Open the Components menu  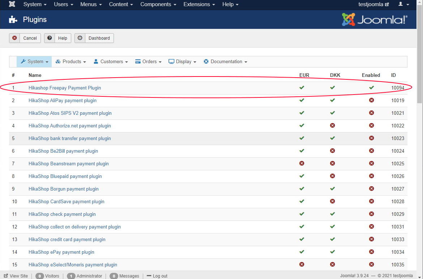click(158, 4)
